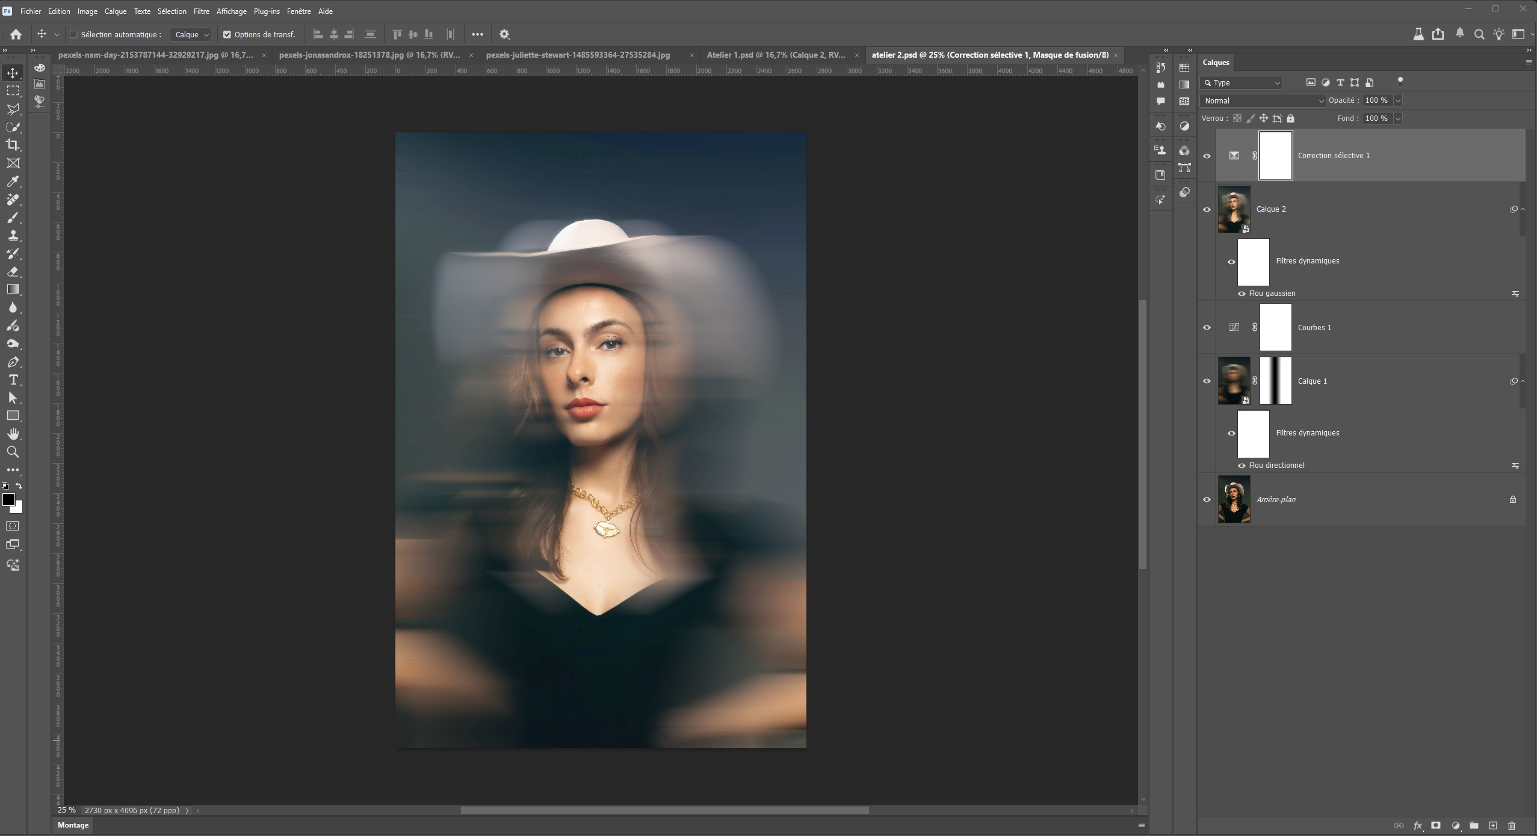Select the Zoom tool
The width and height of the screenshot is (1537, 836).
[13, 452]
